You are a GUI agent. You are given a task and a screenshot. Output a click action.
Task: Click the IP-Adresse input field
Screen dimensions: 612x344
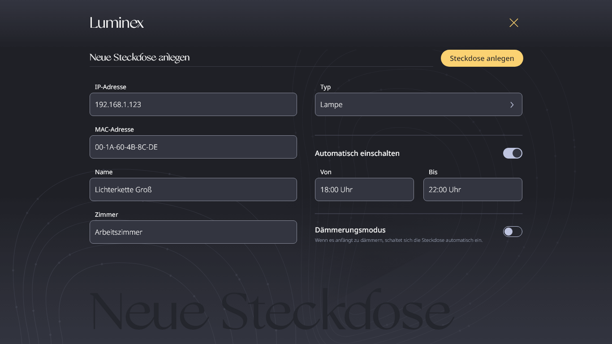pos(193,104)
